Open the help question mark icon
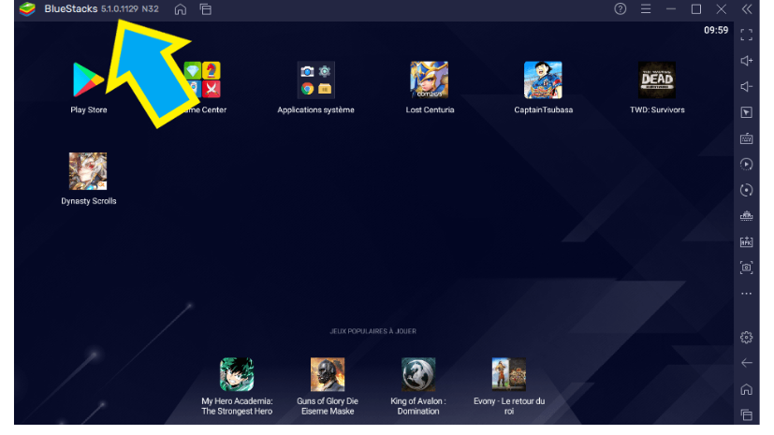The image size is (774, 435). 620,9
